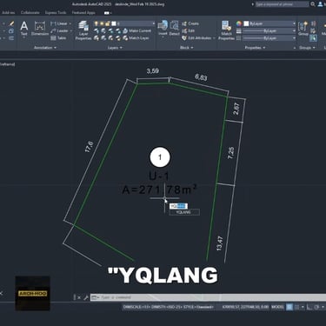Viewport: 326px width, 326px height.
Task: Expand the Layers panel
Action: pos(115,48)
